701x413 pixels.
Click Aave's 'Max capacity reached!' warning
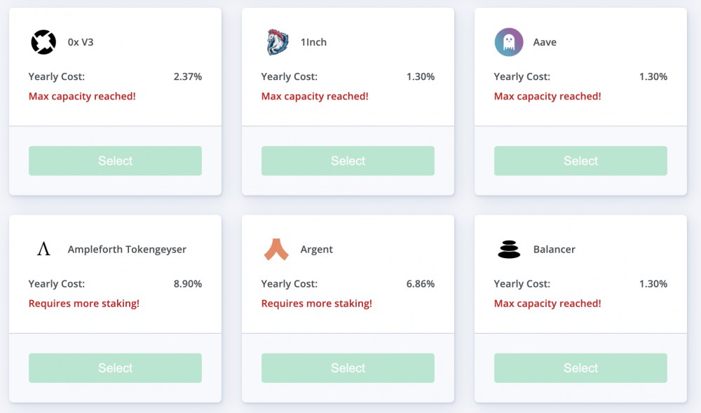[547, 96]
